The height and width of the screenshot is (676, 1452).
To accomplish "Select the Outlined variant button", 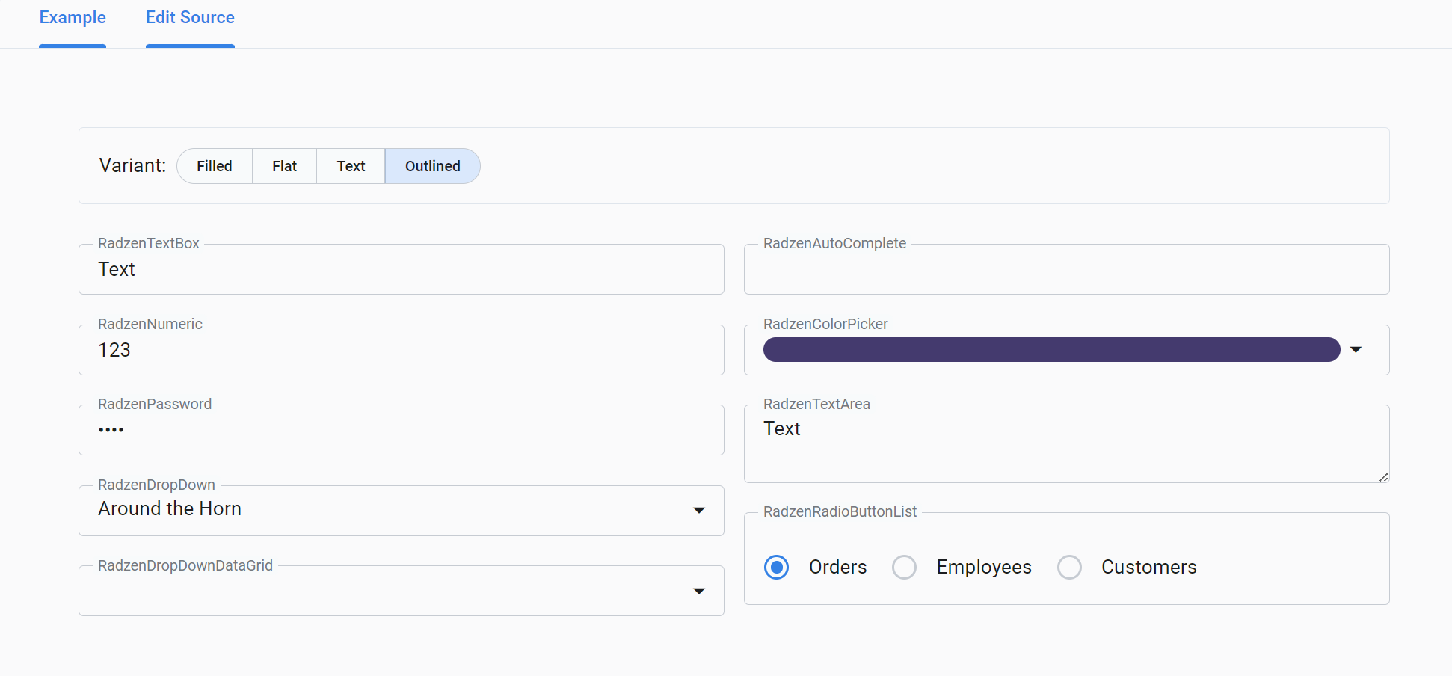I will pos(432,165).
